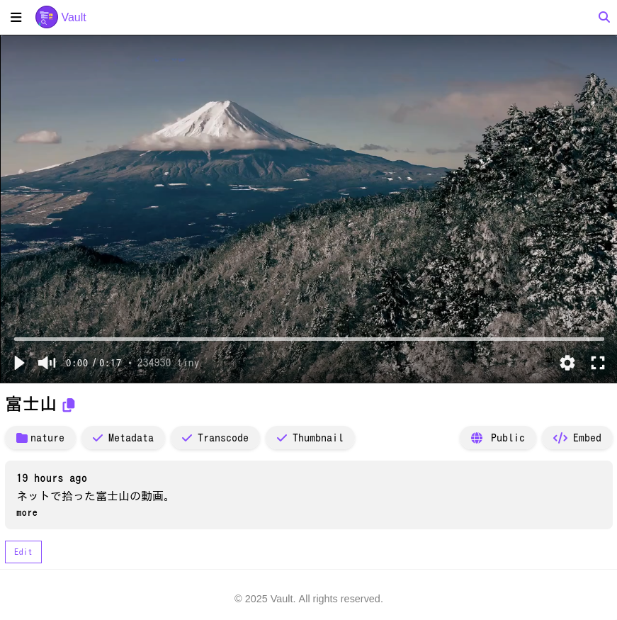
Task: Open the hamburger navigation menu
Action: (x=16, y=17)
